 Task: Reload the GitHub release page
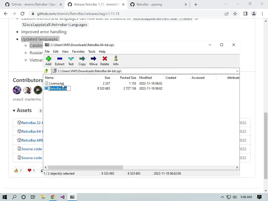point(23,14)
